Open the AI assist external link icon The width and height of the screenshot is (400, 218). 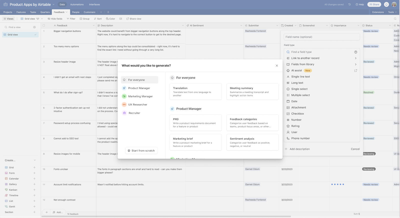[356, 71]
